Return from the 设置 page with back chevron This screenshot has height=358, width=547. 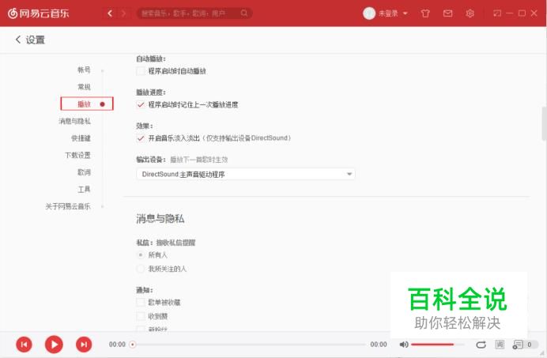point(18,40)
